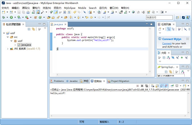Image resolution: width=192 pixels, height=125 pixels.
Task: Click the Pin Console icon
Action: coord(172,86)
